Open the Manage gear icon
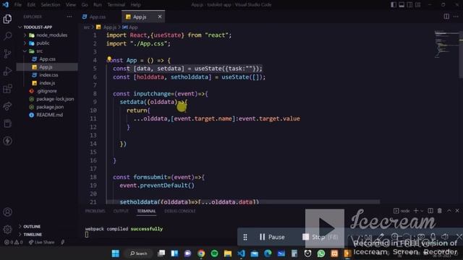 7,229
